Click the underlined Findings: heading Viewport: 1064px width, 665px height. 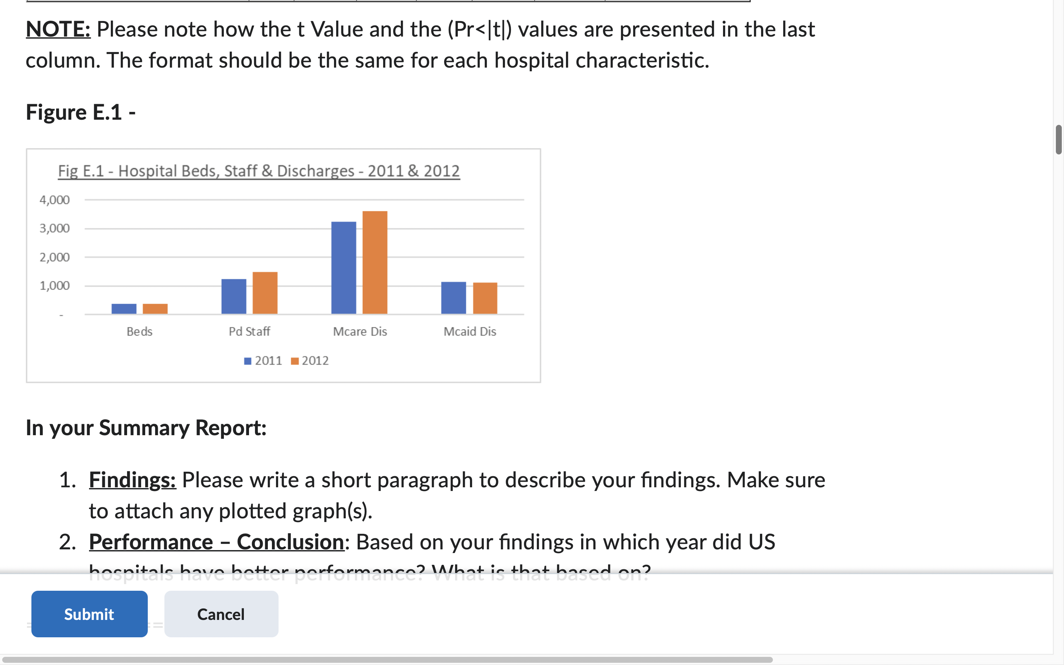click(x=132, y=480)
